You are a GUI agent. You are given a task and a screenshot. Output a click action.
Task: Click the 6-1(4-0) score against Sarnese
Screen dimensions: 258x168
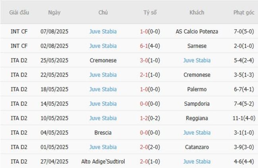(x=150, y=46)
